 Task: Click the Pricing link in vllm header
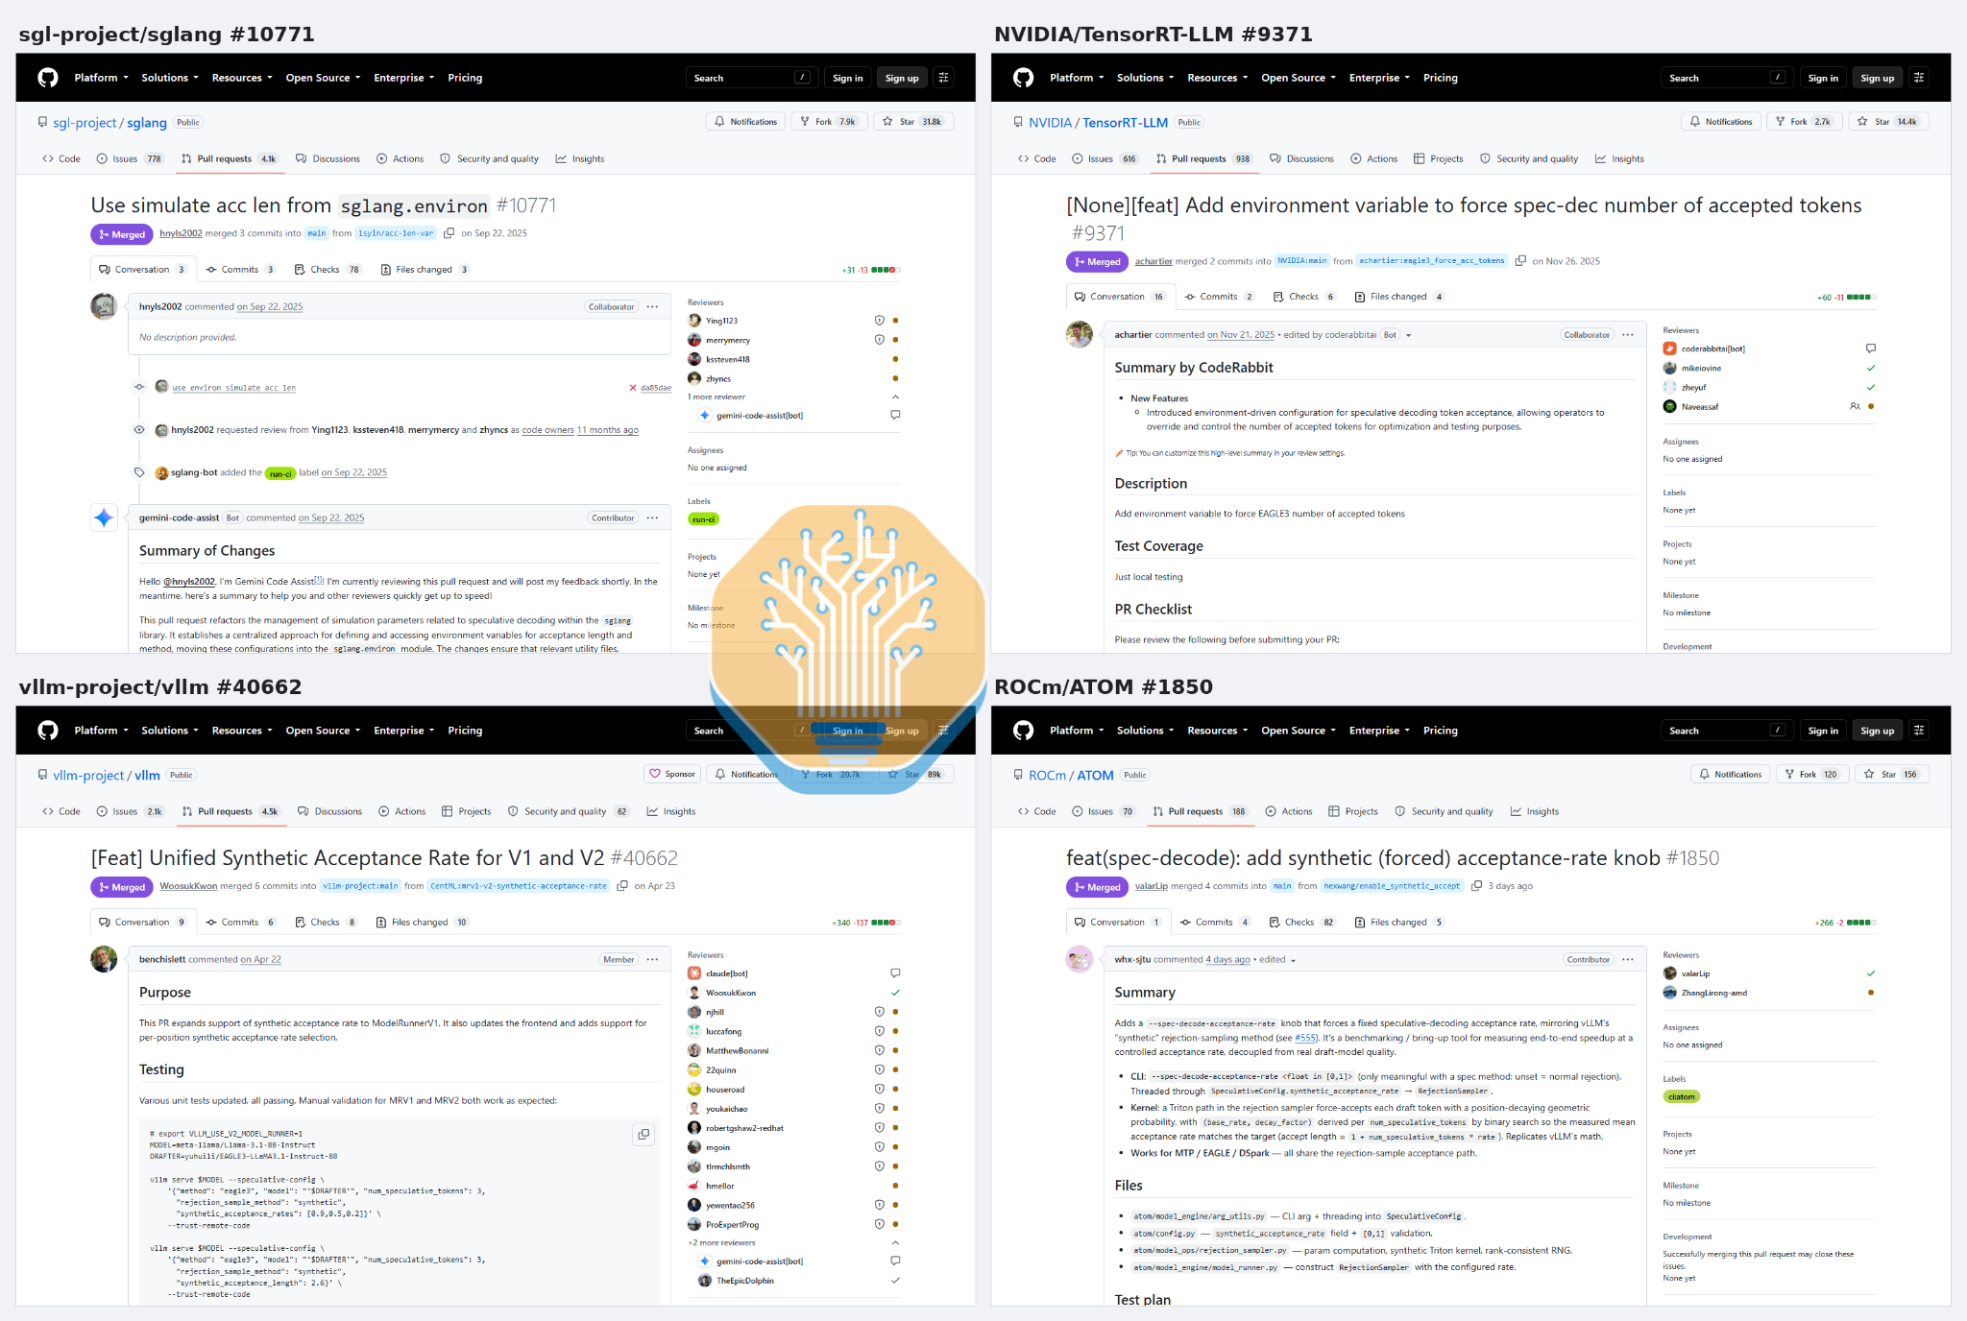(465, 731)
